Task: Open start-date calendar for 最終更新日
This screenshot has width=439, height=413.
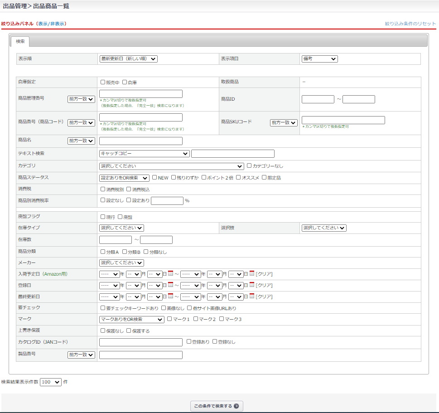Action: (171, 296)
